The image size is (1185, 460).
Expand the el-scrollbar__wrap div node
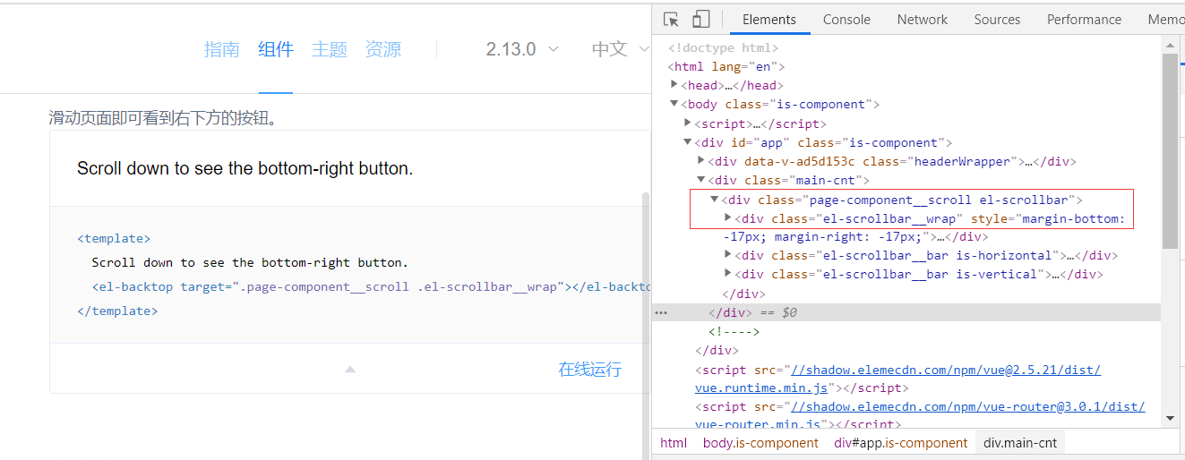[728, 218]
